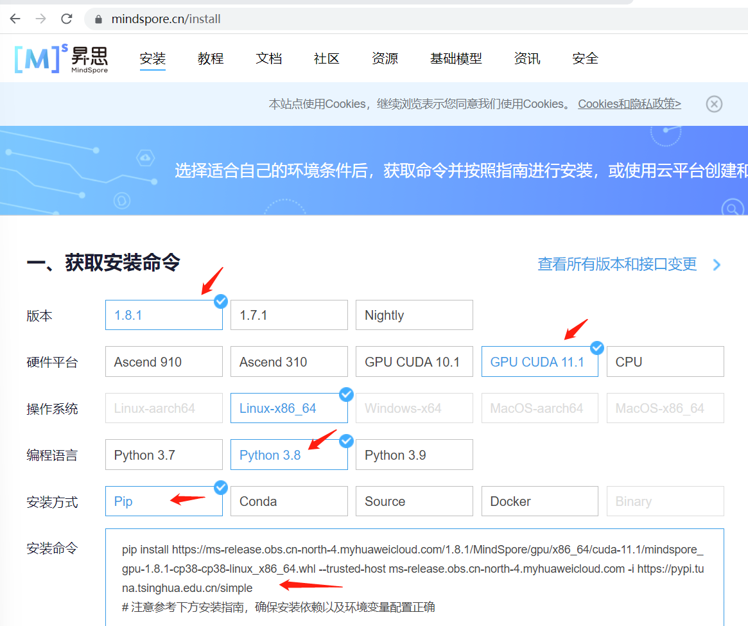Click the 版本 row label

[39, 315]
